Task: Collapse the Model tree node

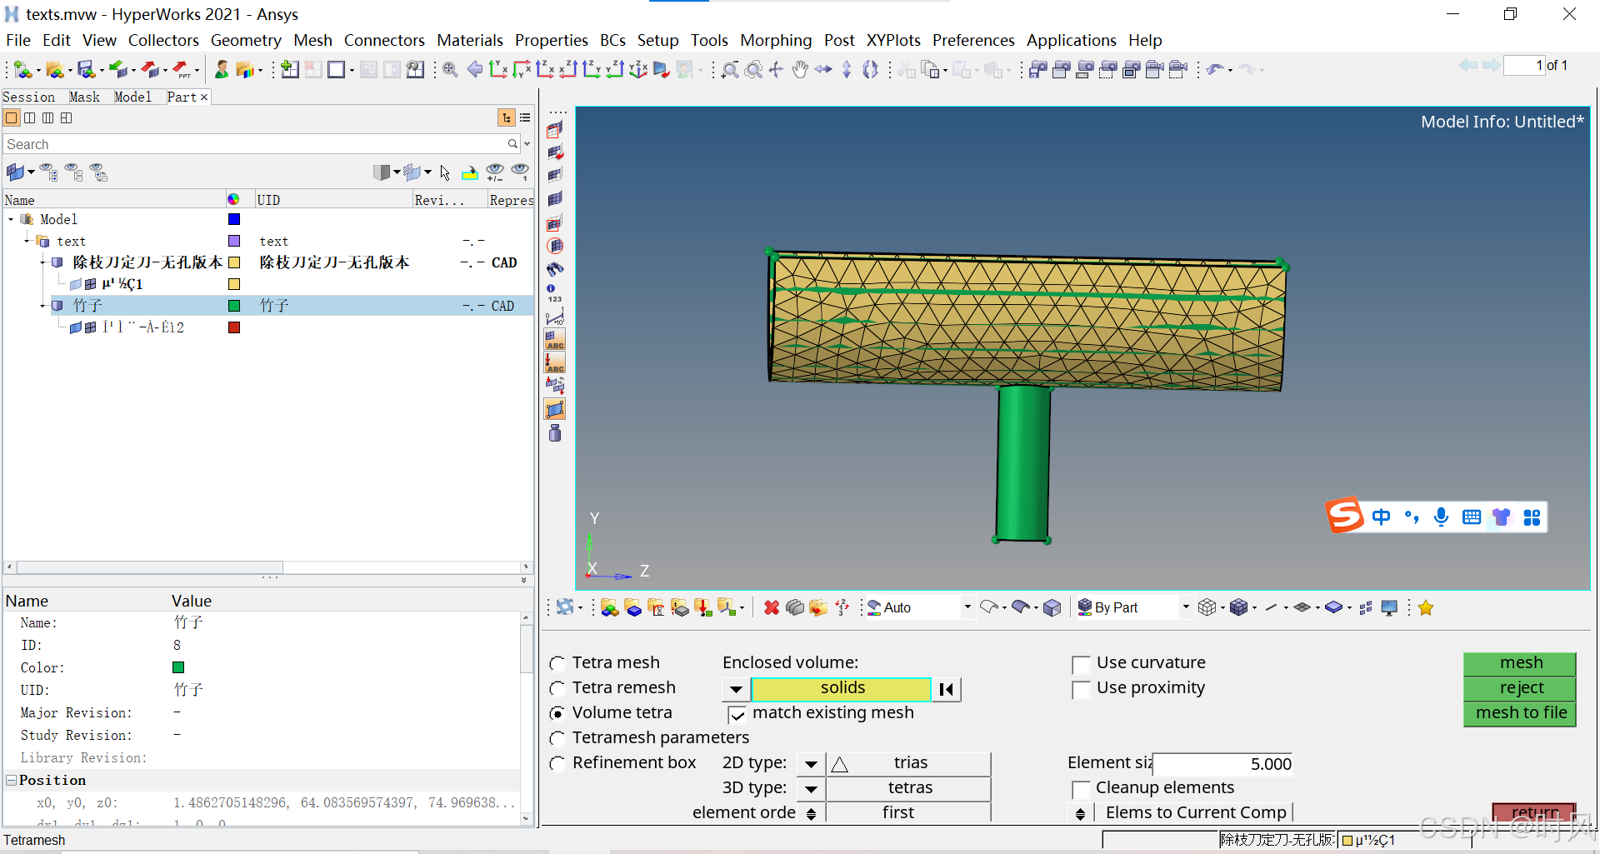Action: tap(11, 220)
